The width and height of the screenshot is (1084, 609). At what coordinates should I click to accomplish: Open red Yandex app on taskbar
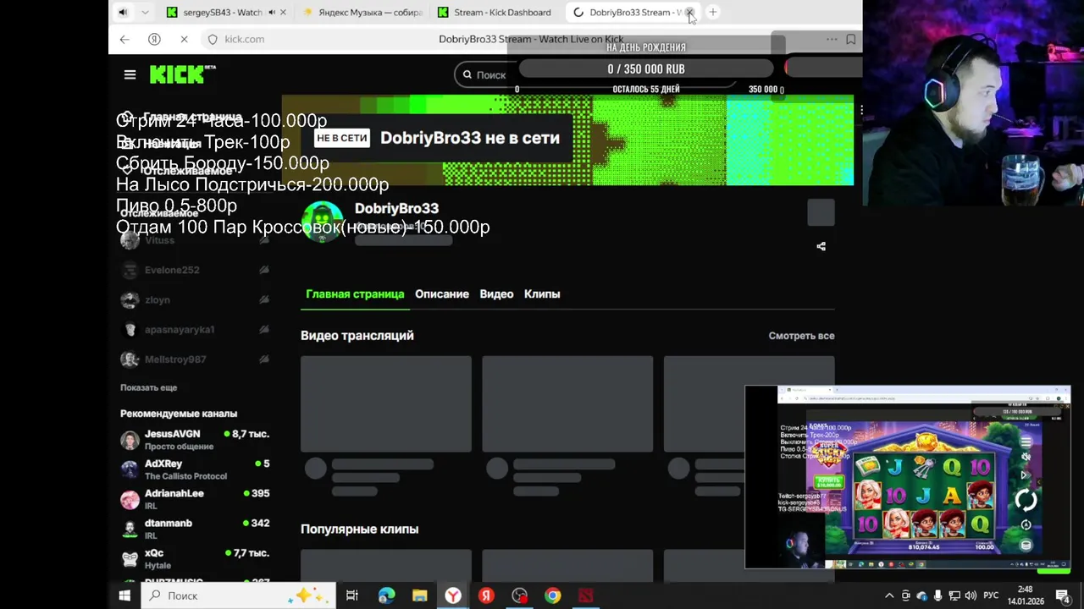pos(486,595)
